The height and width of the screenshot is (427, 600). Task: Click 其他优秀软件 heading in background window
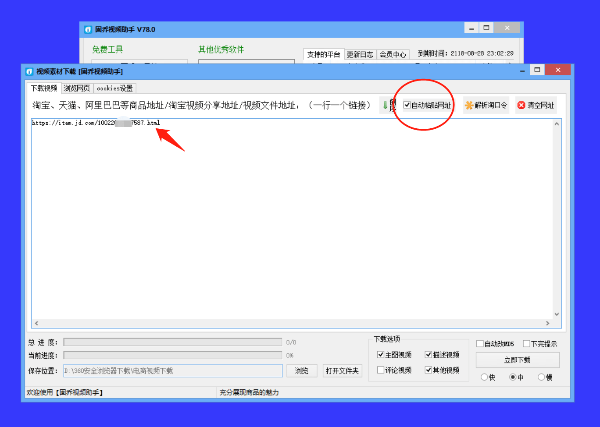pyautogui.click(x=221, y=49)
